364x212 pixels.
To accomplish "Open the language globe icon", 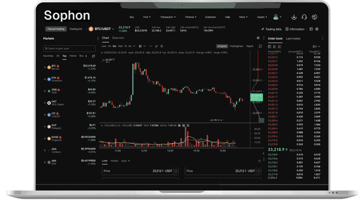I will click(315, 17).
